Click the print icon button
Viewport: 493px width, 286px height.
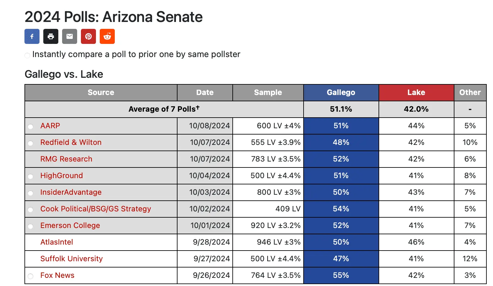tap(51, 36)
